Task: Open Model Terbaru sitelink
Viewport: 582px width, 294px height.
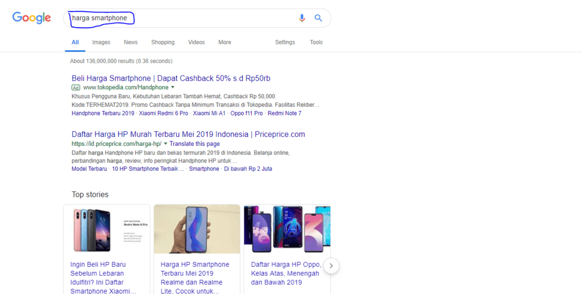Action: tap(89, 169)
